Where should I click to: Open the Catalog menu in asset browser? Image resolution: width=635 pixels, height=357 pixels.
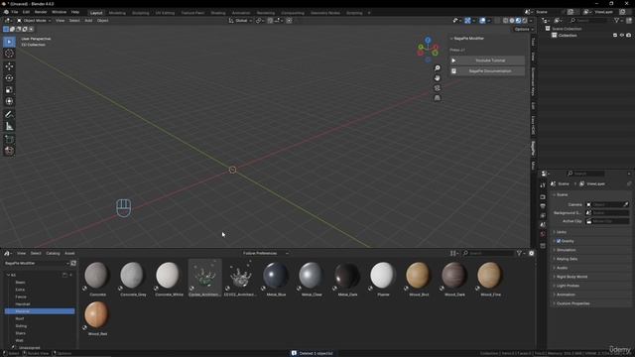coord(53,254)
